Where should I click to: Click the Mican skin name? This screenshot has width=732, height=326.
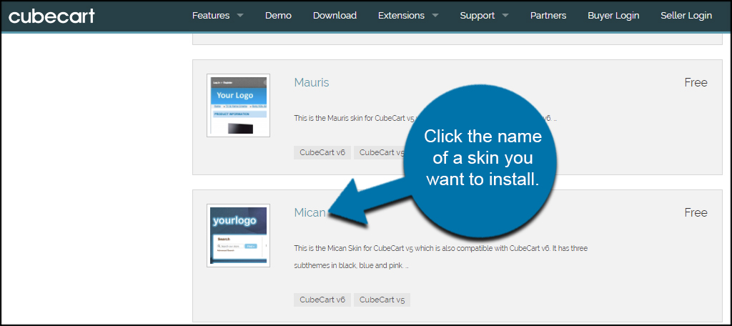pyautogui.click(x=310, y=212)
